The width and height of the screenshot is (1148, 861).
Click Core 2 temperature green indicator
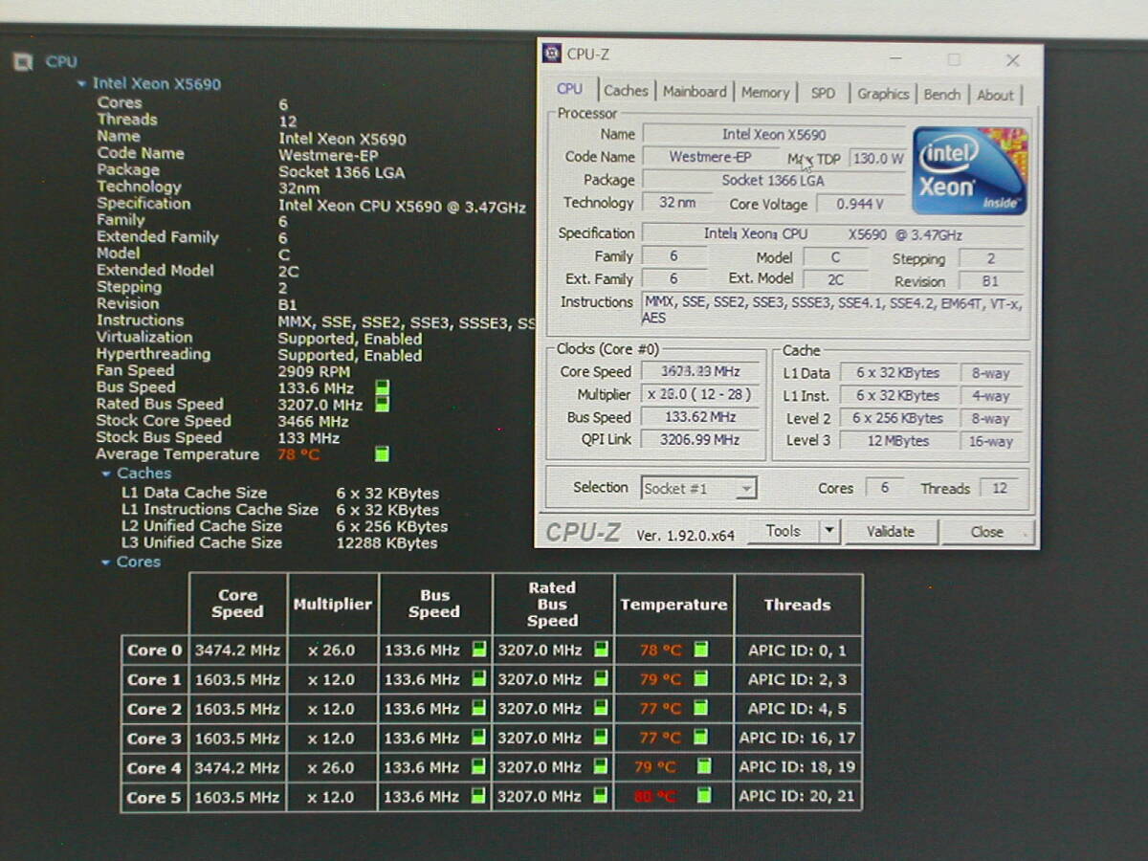pos(701,709)
